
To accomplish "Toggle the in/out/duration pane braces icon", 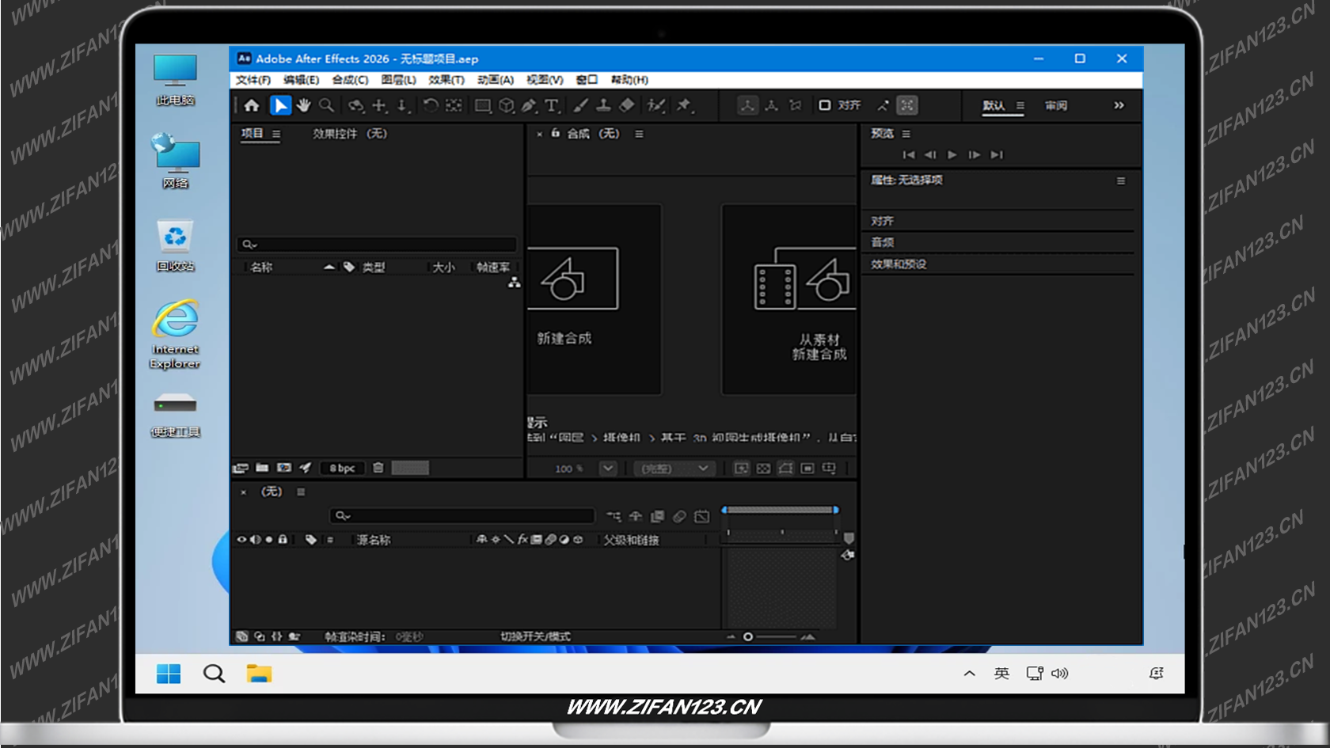I will [276, 636].
